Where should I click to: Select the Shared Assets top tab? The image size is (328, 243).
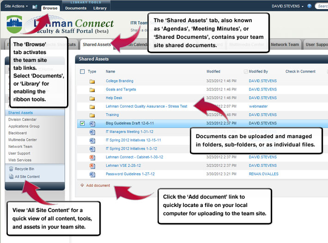97,44
